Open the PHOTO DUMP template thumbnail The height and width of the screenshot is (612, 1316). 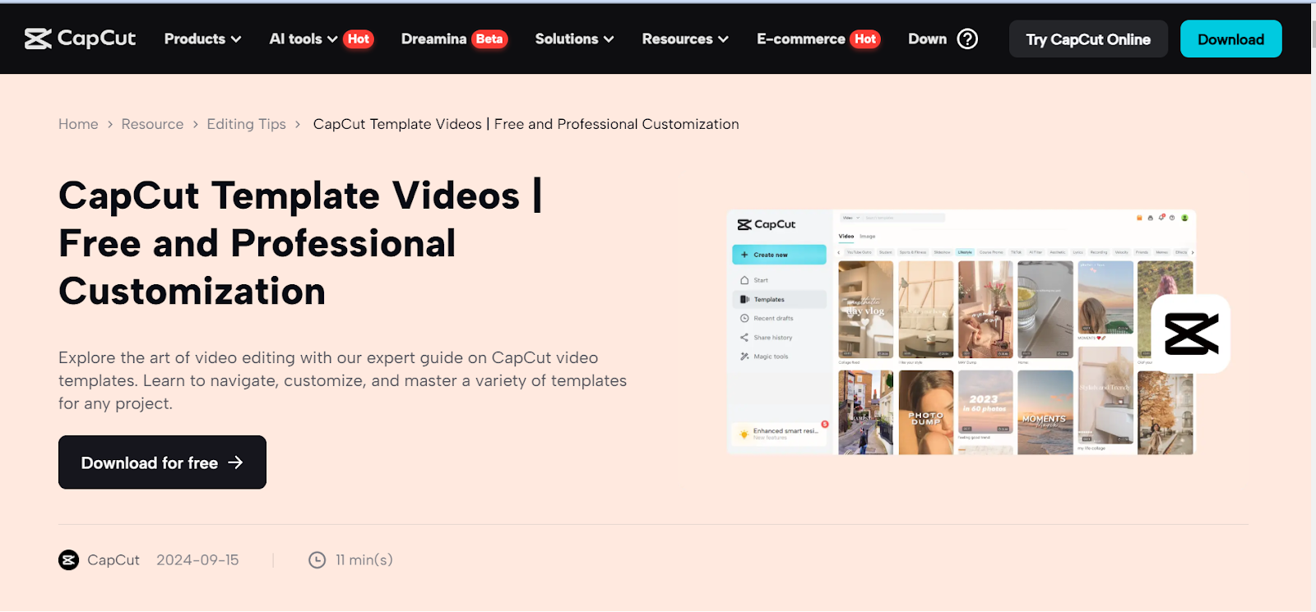(926, 412)
